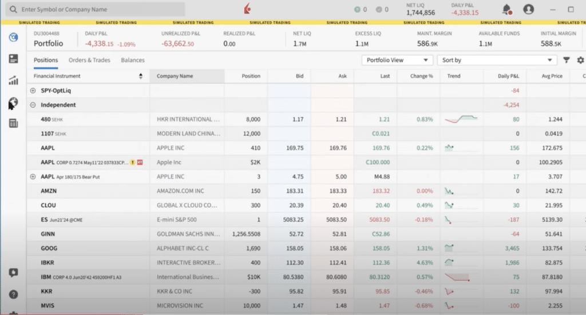
Task: Open the user account profile icon
Action: pyautogui.click(x=528, y=9)
